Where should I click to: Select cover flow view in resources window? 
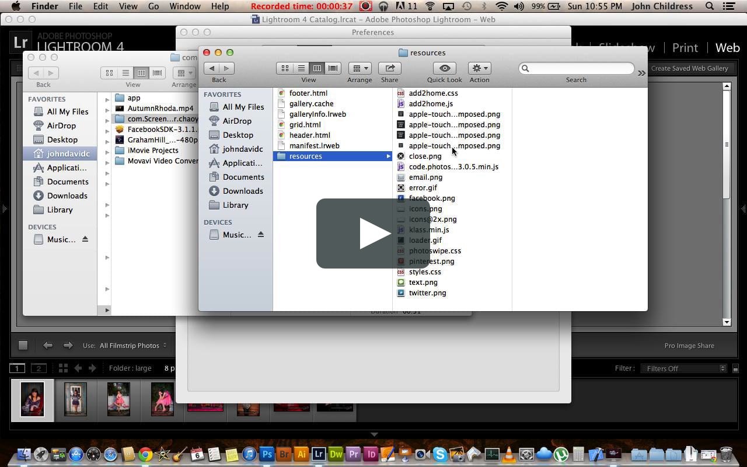pyautogui.click(x=333, y=68)
